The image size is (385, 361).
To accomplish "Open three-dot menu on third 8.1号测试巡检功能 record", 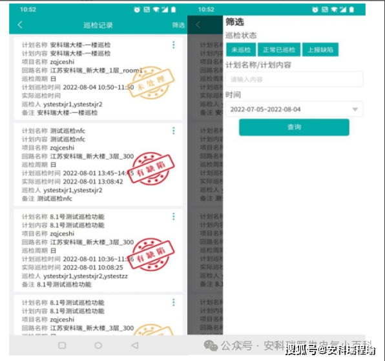I will [174, 216].
